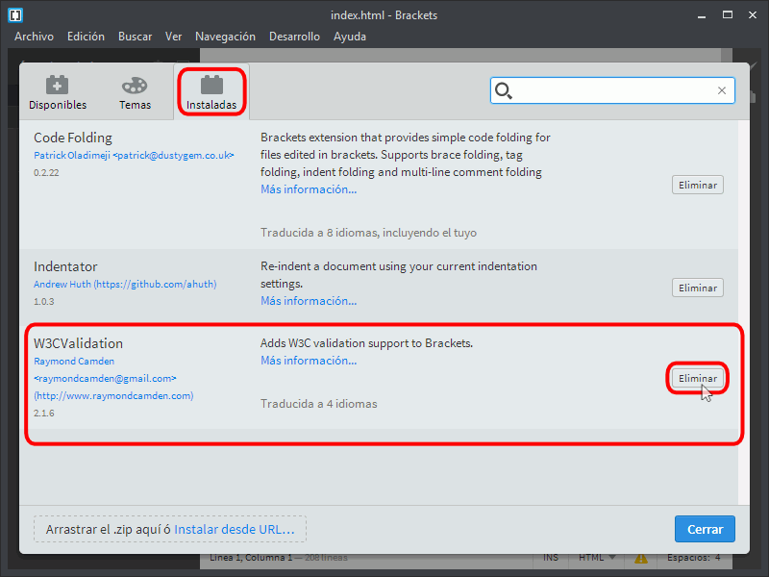
Task: Click the Traducida a 8 idiomas text
Action: pos(368,233)
